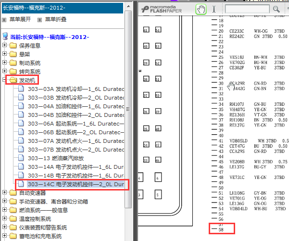Click the 温度控制系统 folder icon
The width and height of the screenshot is (289, 241).
[13, 218]
